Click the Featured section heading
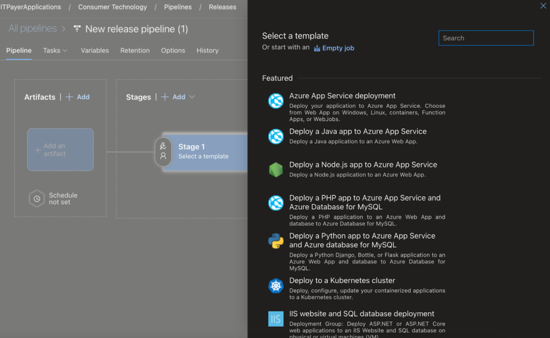Viewport: 550px width, 338px height. tap(277, 78)
